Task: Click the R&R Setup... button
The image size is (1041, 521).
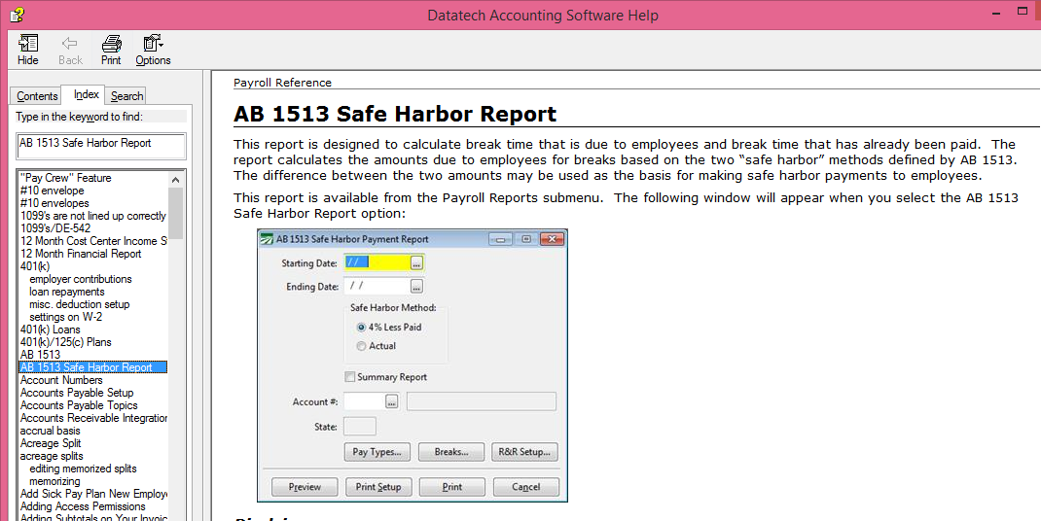Action: click(x=524, y=452)
